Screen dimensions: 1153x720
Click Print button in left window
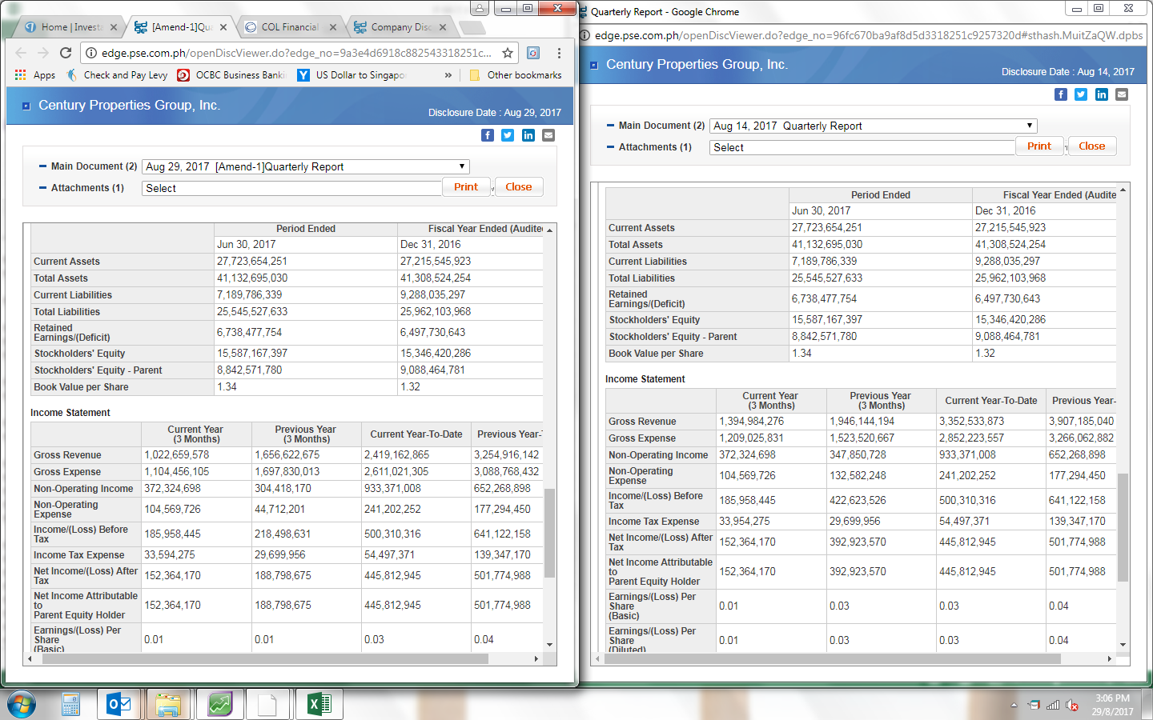[466, 186]
